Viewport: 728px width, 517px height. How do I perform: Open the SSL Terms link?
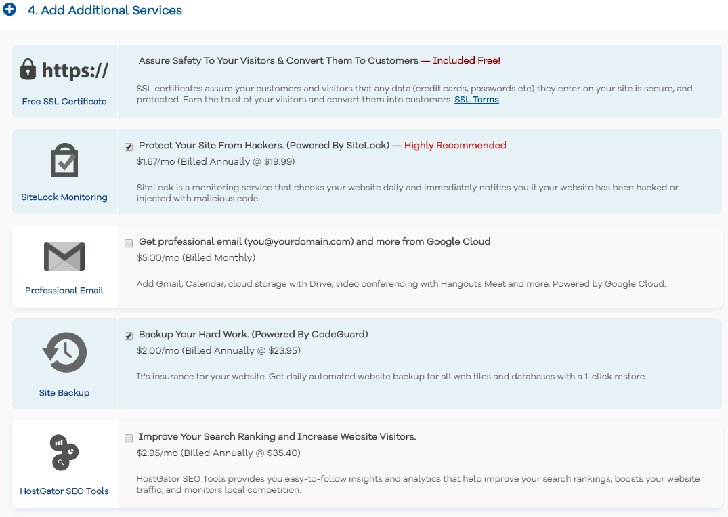[x=476, y=100]
